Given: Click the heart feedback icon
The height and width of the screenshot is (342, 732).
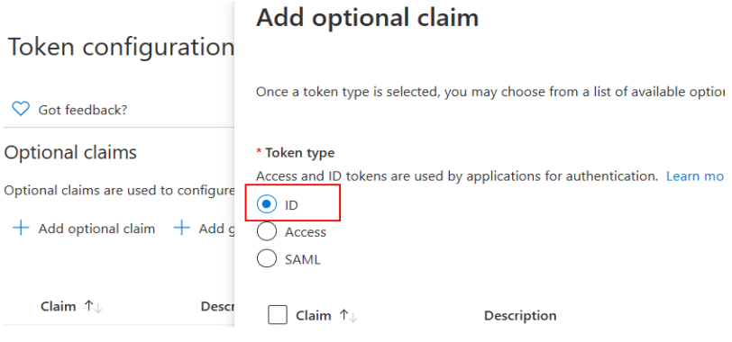Looking at the screenshot, I should [21, 109].
